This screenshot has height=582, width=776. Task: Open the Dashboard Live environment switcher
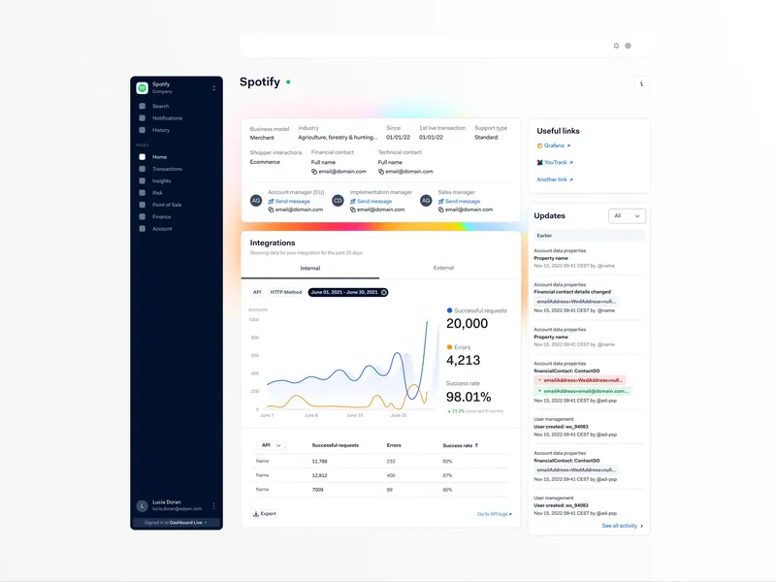[x=177, y=523]
